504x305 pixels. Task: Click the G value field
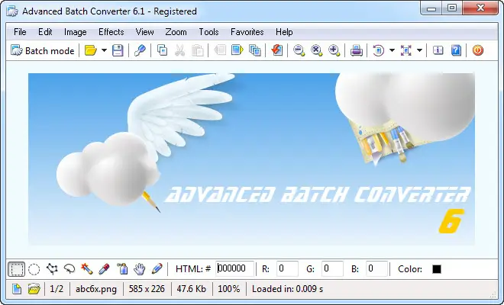tap(332, 268)
